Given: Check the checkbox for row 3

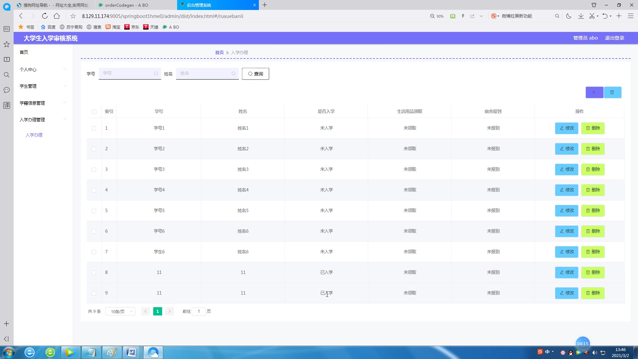Looking at the screenshot, I should click(x=94, y=170).
